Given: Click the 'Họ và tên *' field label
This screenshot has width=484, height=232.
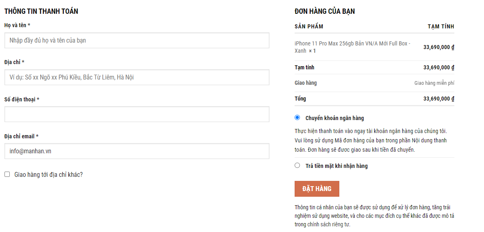Looking at the screenshot, I should [x=17, y=25].
